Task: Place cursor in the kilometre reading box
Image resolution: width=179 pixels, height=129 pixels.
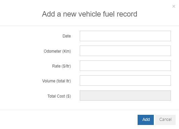Action: [x=125, y=51]
